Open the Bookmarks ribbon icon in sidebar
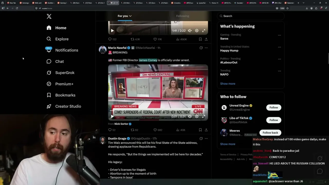This screenshot has width=329, height=185. tap(49, 95)
